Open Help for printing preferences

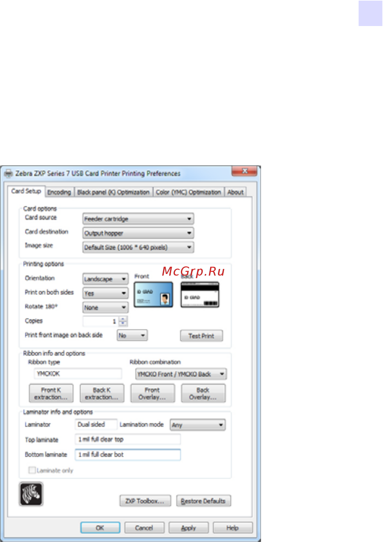click(x=233, y=528)
